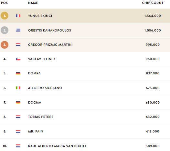
Task: Click the German flag beside Dogma
Action: click(x=18, y=102)
